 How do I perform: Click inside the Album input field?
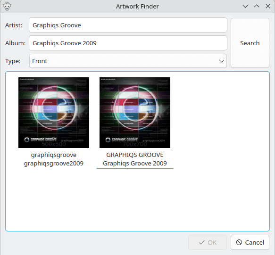[x=128, y=43]
